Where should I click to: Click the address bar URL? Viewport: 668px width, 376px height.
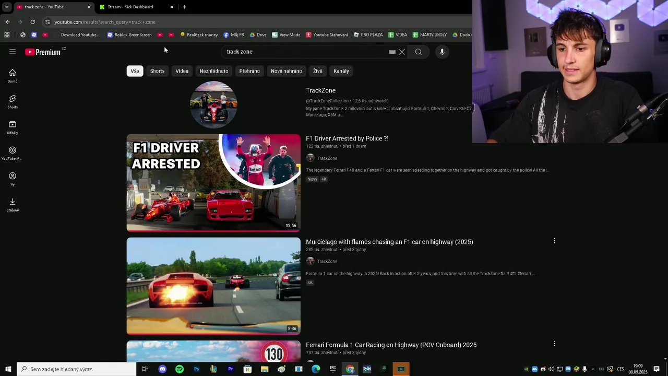(x=105, y=22)
